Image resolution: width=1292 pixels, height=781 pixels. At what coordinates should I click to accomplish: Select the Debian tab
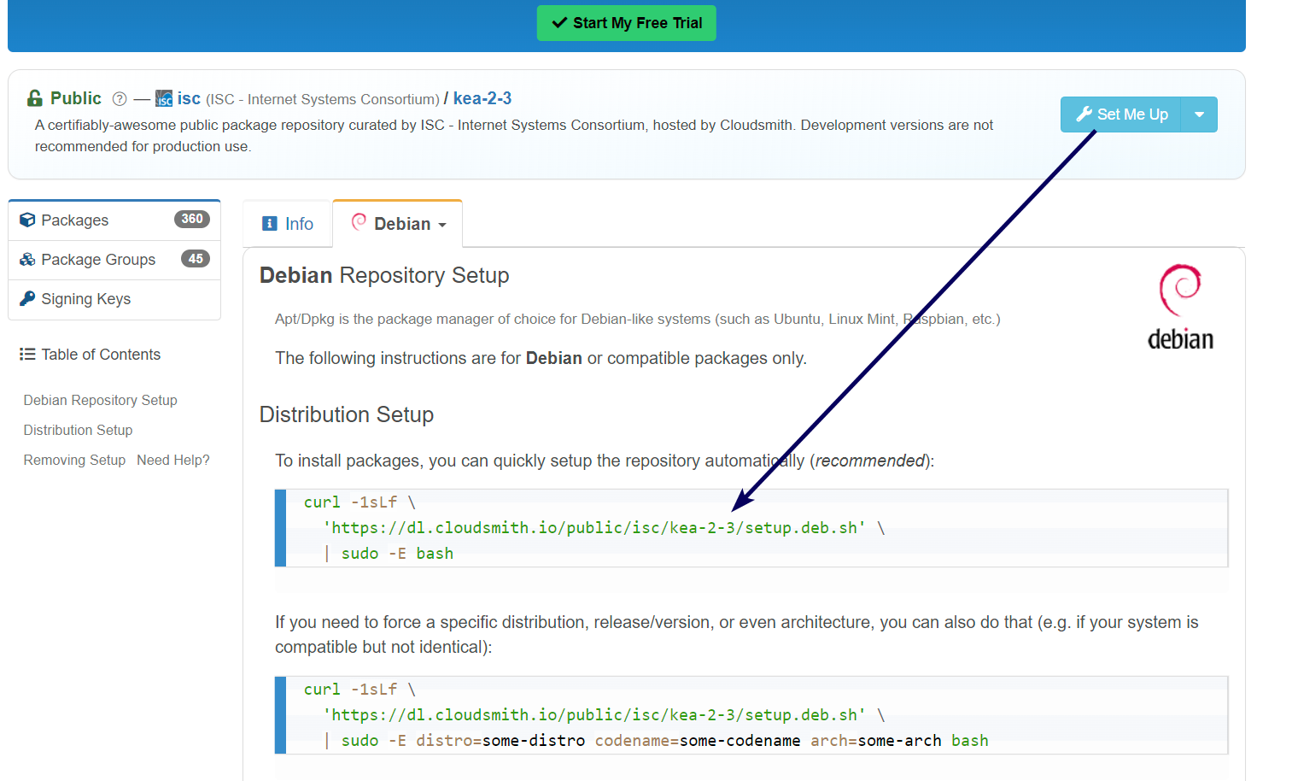pyautogui.click(x=398, y=224)
